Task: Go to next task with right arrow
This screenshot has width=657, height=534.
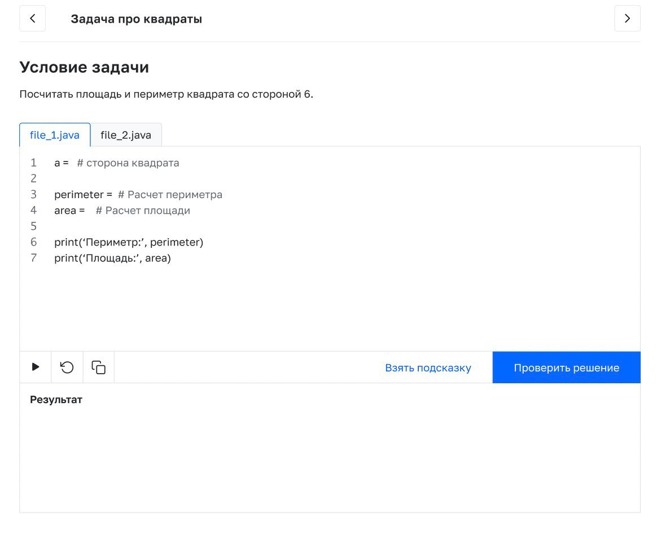Action: (627, 19)
